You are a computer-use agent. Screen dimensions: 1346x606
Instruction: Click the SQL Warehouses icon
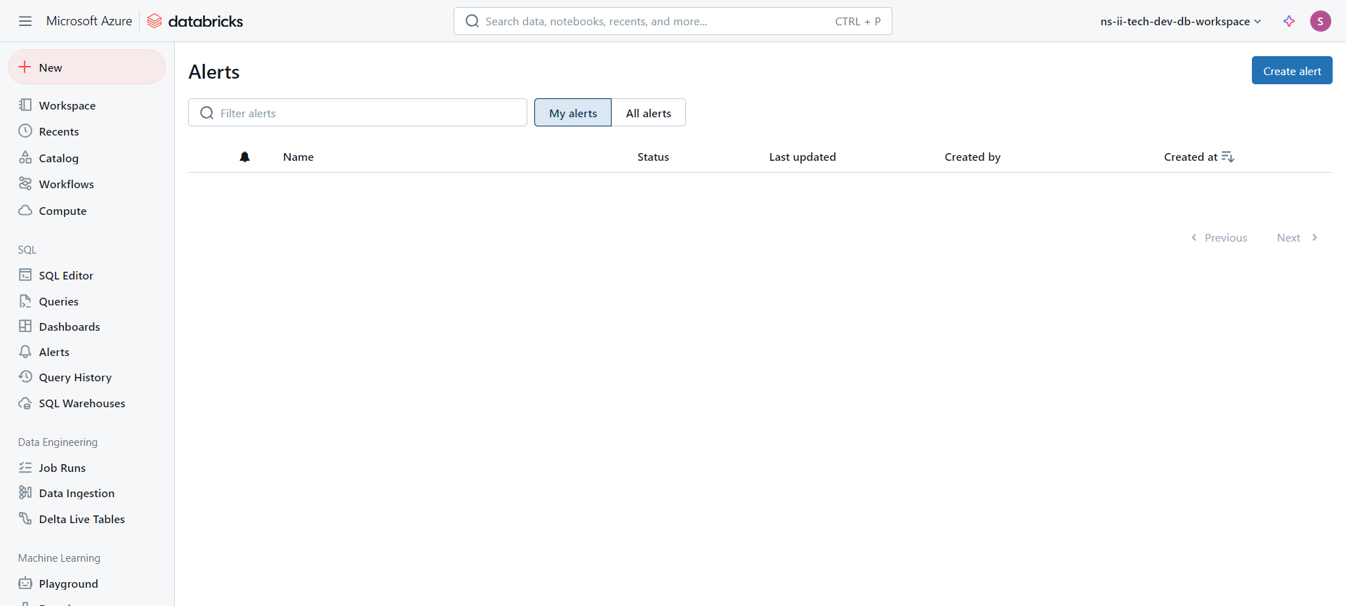(25, 402)
